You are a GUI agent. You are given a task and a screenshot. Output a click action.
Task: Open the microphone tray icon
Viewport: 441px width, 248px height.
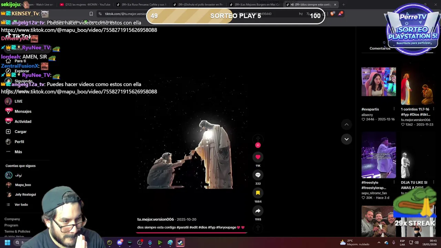[393, 242]
